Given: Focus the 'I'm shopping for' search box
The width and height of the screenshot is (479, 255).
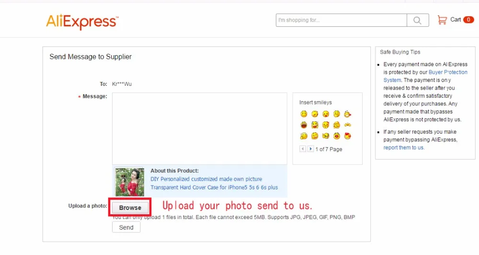Looking at the screenshot, I should 341,20.
